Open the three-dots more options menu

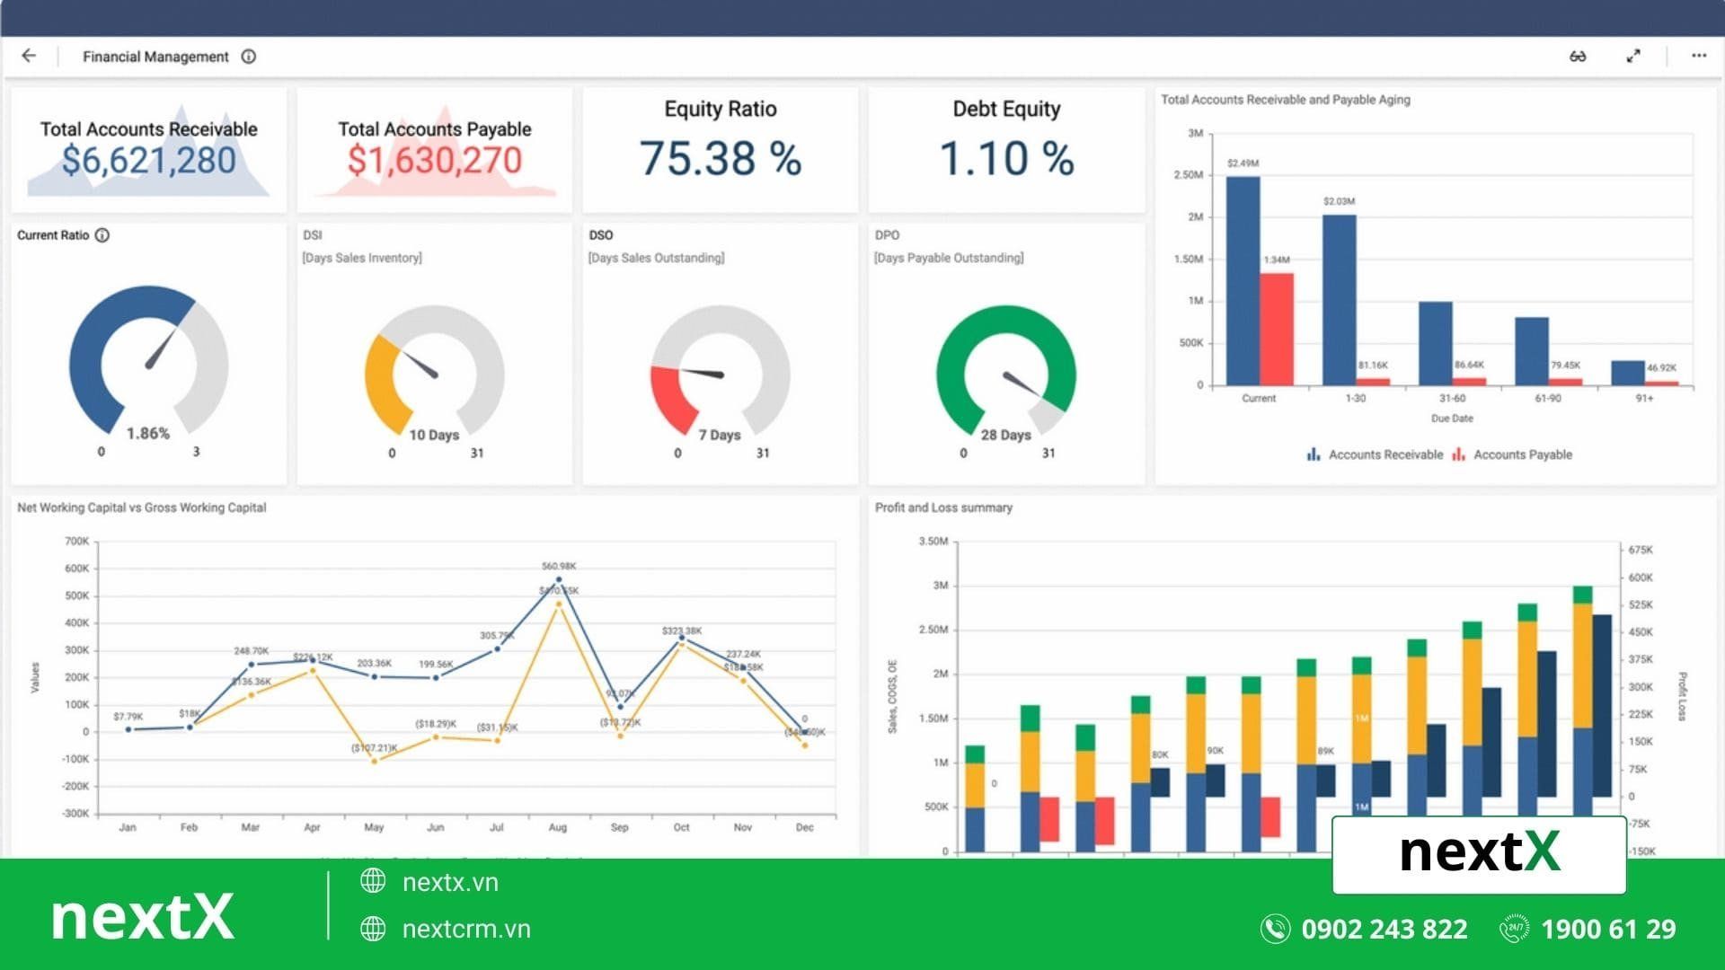tap(1698, 57)
